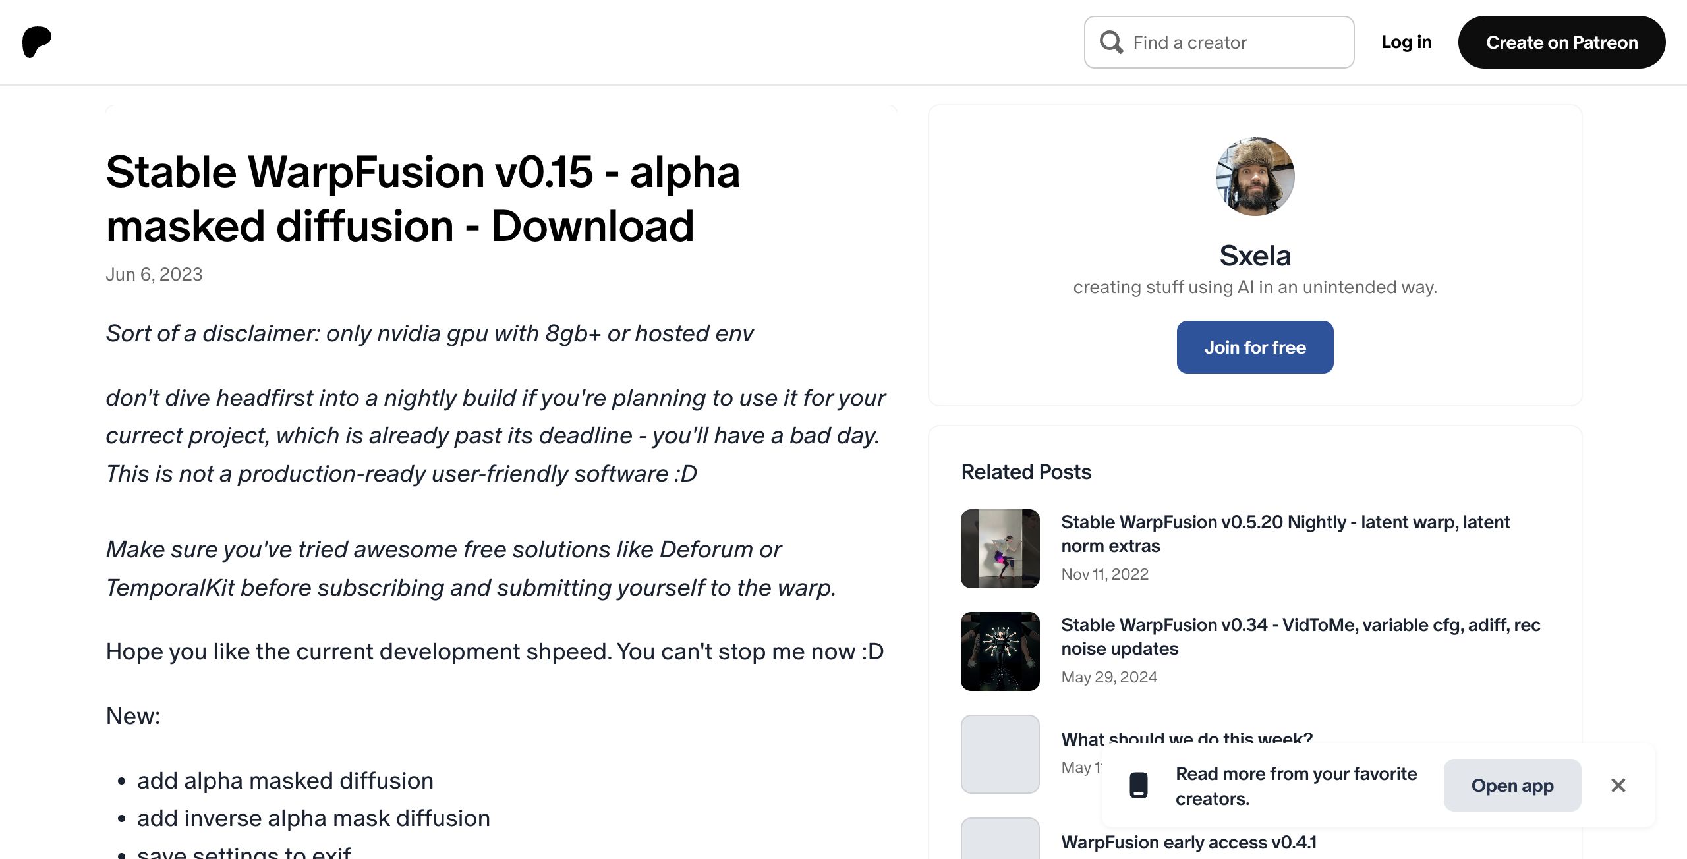Viewport: 1687px width, 859px height.
Task: Click the Stable WarpFusion v0.15 post title
Action: [x=422, y=199]
